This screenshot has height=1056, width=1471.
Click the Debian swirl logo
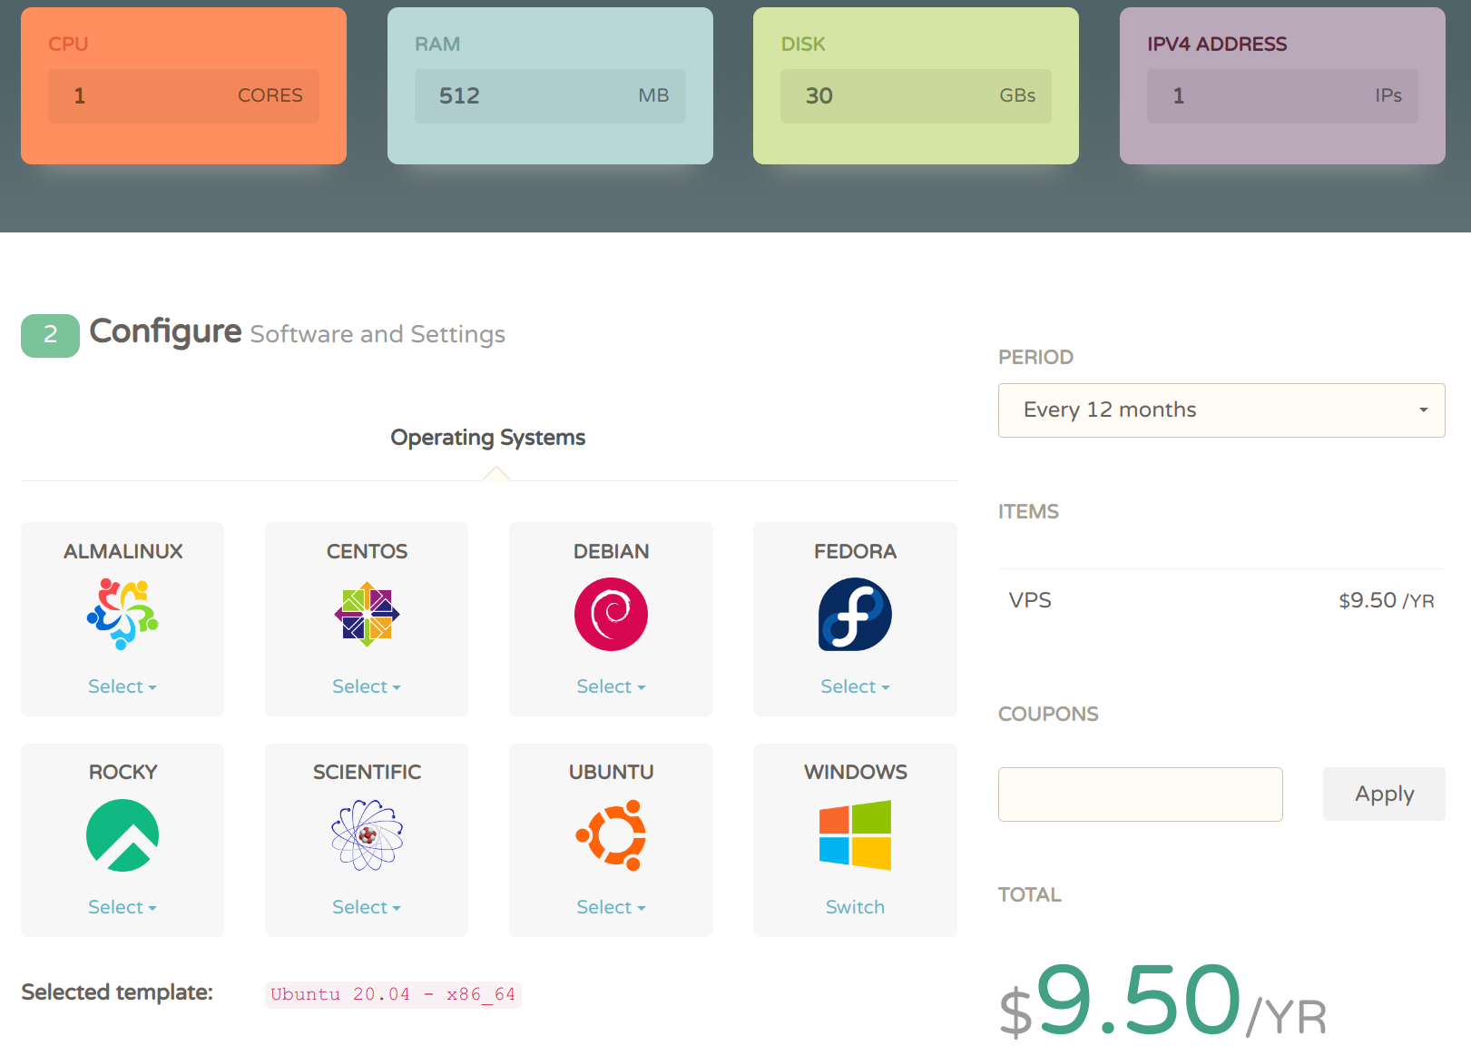(x=611, y=615)
